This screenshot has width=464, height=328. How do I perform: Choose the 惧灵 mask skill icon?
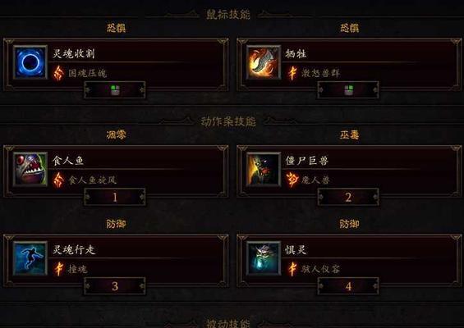pos(264,258)
